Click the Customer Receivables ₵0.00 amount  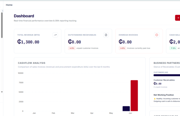pos(157,83)
